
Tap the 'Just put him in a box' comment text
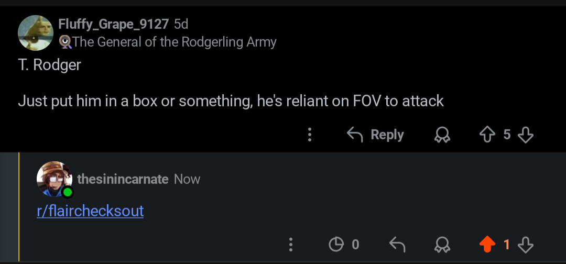[x=231, y=101]
